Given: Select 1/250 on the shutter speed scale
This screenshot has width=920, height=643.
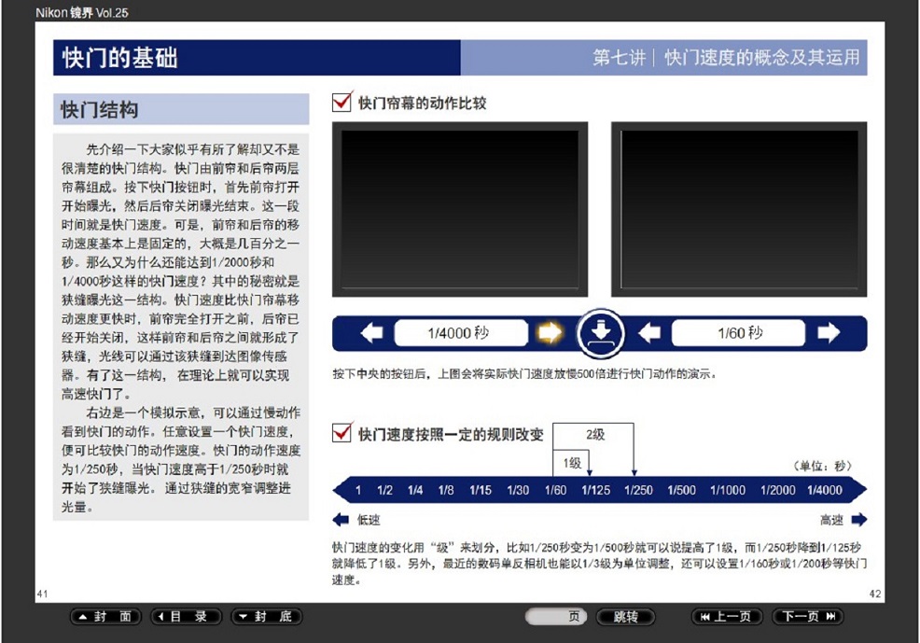Looking at the screenshot, I should pos(638,490).
